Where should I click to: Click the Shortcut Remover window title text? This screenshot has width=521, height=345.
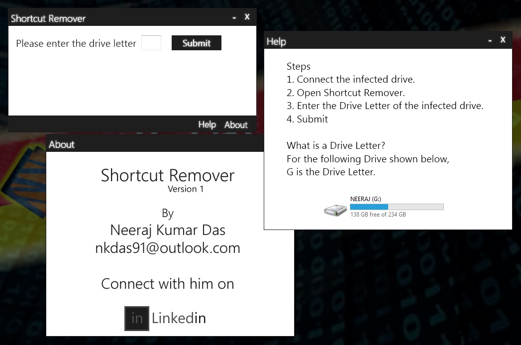point(48,18)
